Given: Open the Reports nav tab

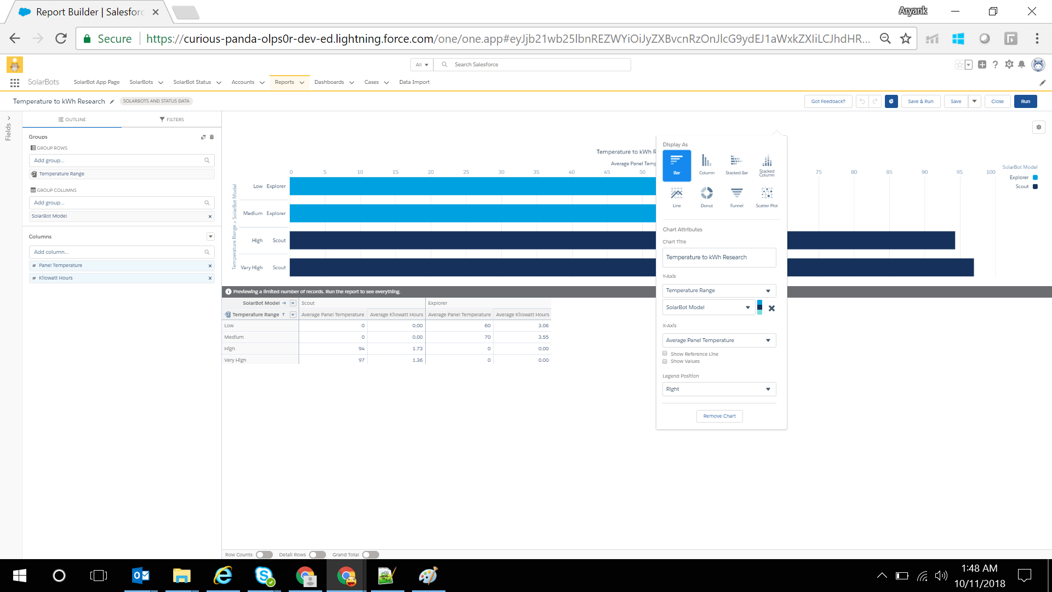Looking at the screenshot, I should pos(284,82).
